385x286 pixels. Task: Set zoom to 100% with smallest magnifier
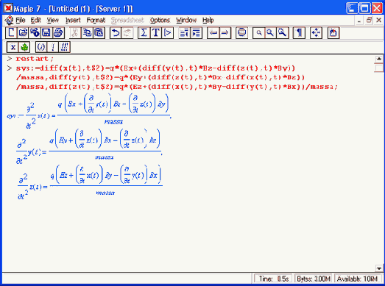[259, 33]
